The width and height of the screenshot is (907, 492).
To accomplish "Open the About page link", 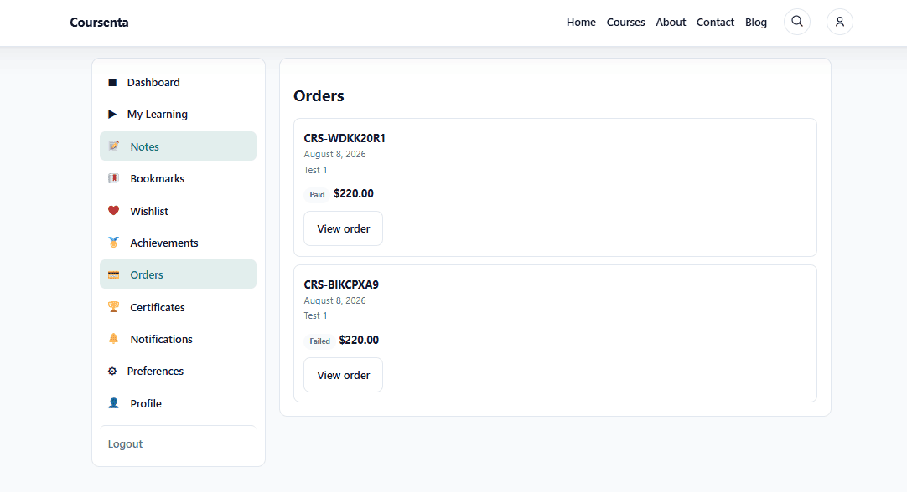I will click(x=671, y=22).
